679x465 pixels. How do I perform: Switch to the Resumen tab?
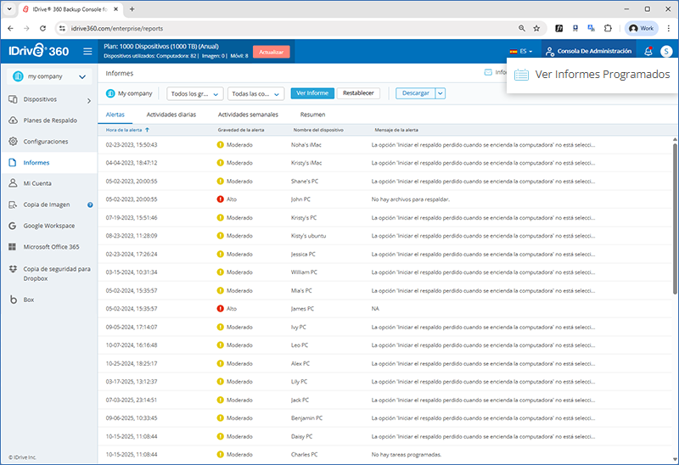(312, 114)
